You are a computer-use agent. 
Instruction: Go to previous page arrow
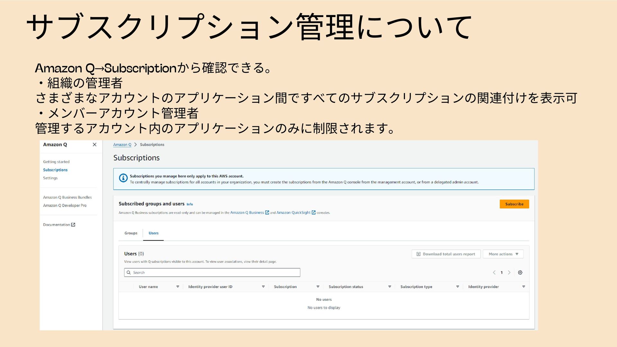point(494,272)
